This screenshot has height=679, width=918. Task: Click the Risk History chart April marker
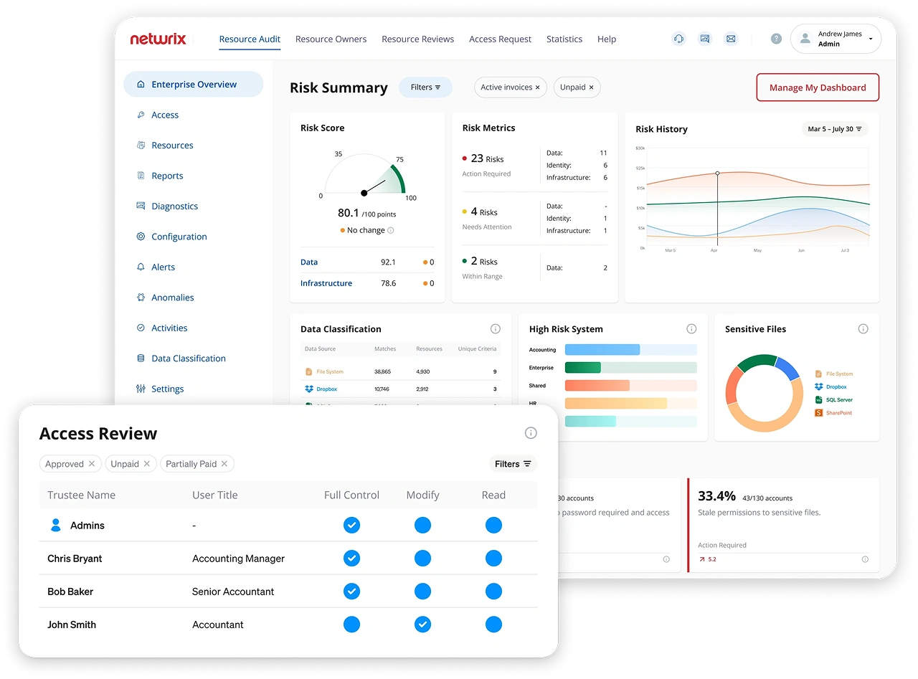(x=717, y=173)
